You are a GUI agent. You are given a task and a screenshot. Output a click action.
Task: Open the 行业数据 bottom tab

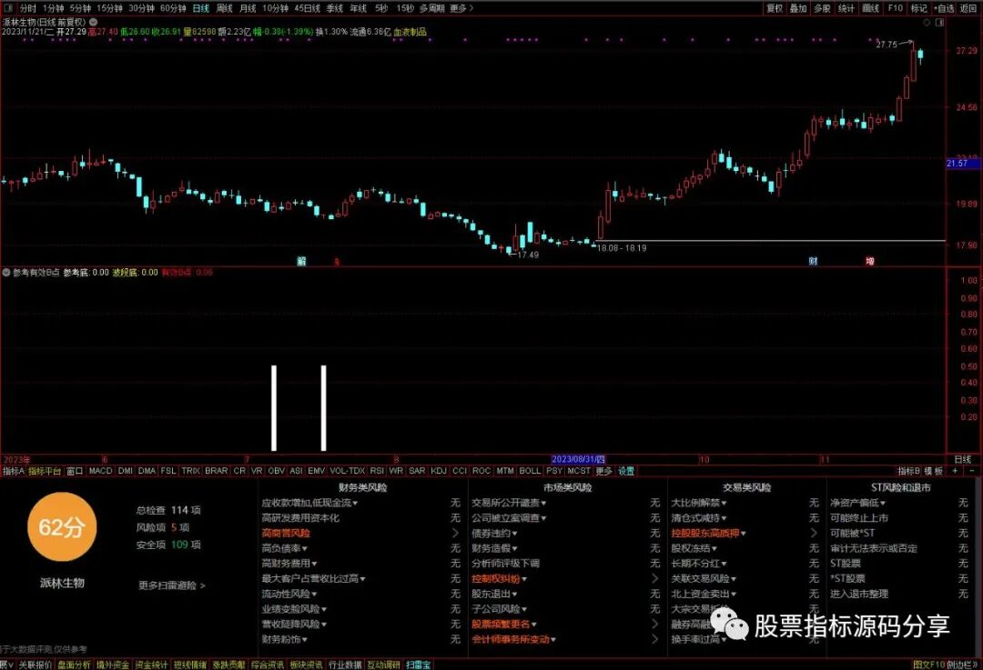[x=346, y=665]
